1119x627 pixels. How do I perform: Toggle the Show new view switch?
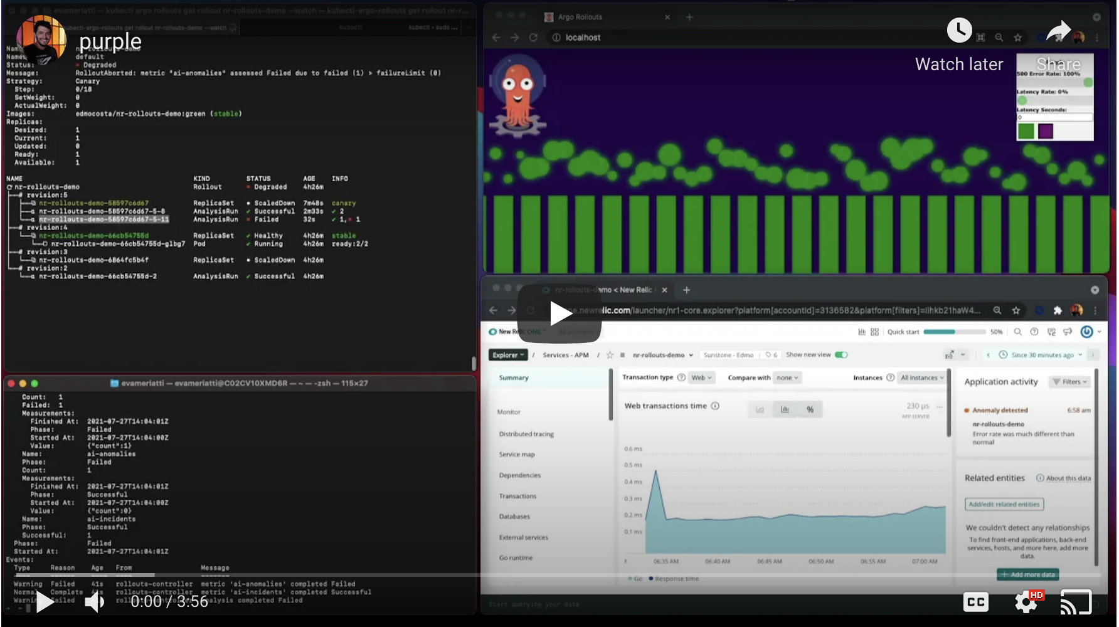tap(841, 355)
